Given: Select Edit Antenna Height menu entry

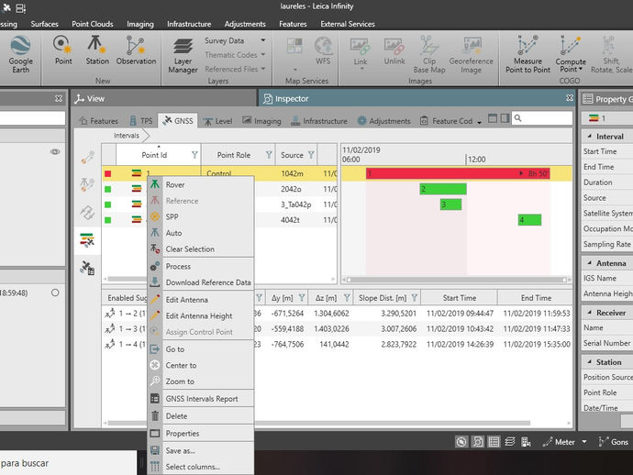Looking at the screenshot, I should click(x=201, y=315).
